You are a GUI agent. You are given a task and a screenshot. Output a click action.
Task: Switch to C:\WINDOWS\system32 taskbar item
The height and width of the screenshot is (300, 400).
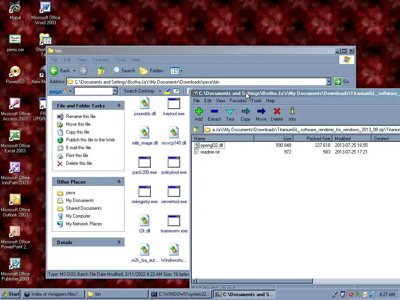[x=181, y=294]
